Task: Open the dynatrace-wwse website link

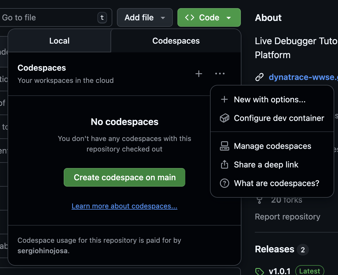Action: [303, 77]
